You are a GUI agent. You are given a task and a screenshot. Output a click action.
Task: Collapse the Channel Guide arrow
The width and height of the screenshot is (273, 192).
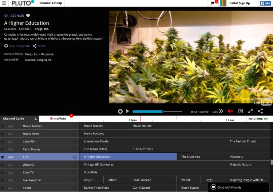tap(36, 119)
